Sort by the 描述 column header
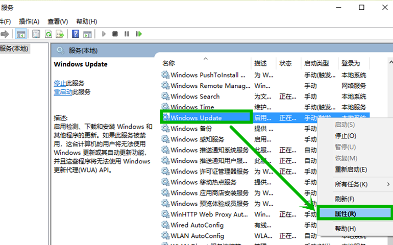This screenshot has height=245, width=393. (263, 63)
